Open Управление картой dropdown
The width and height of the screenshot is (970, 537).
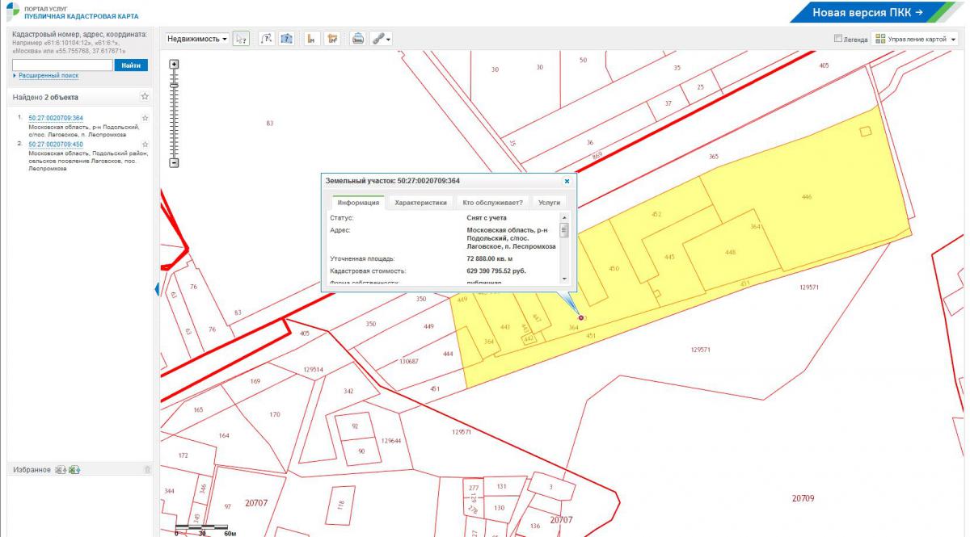(x=915, y=39)
